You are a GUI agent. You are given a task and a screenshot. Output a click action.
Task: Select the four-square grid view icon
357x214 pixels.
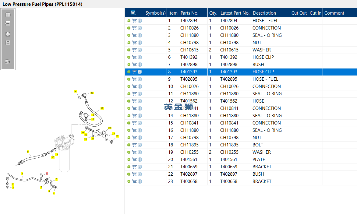point(8,34)
